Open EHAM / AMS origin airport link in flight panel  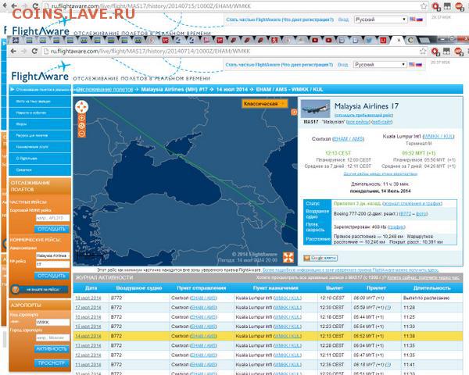(x=349, y=139)
